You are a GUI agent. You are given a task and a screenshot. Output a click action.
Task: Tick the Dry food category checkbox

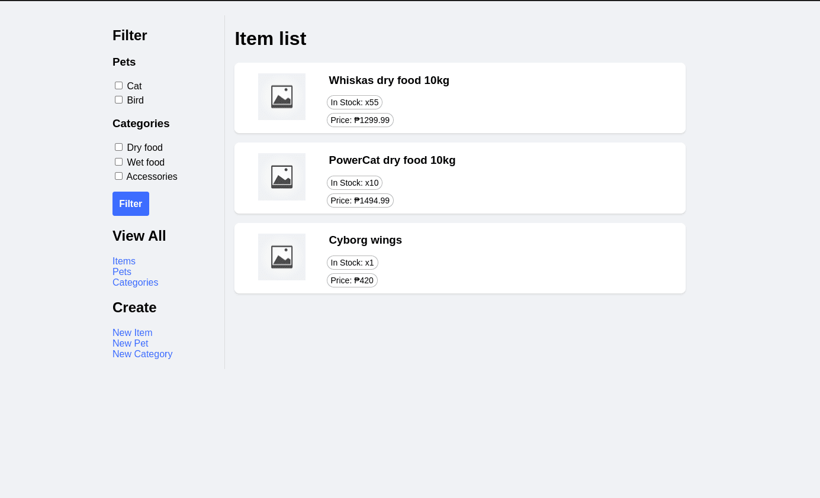coord(119,147)
